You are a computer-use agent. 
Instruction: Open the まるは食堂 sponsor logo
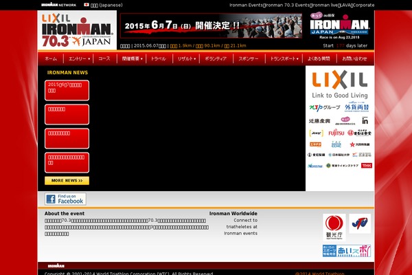pos(359,133)
